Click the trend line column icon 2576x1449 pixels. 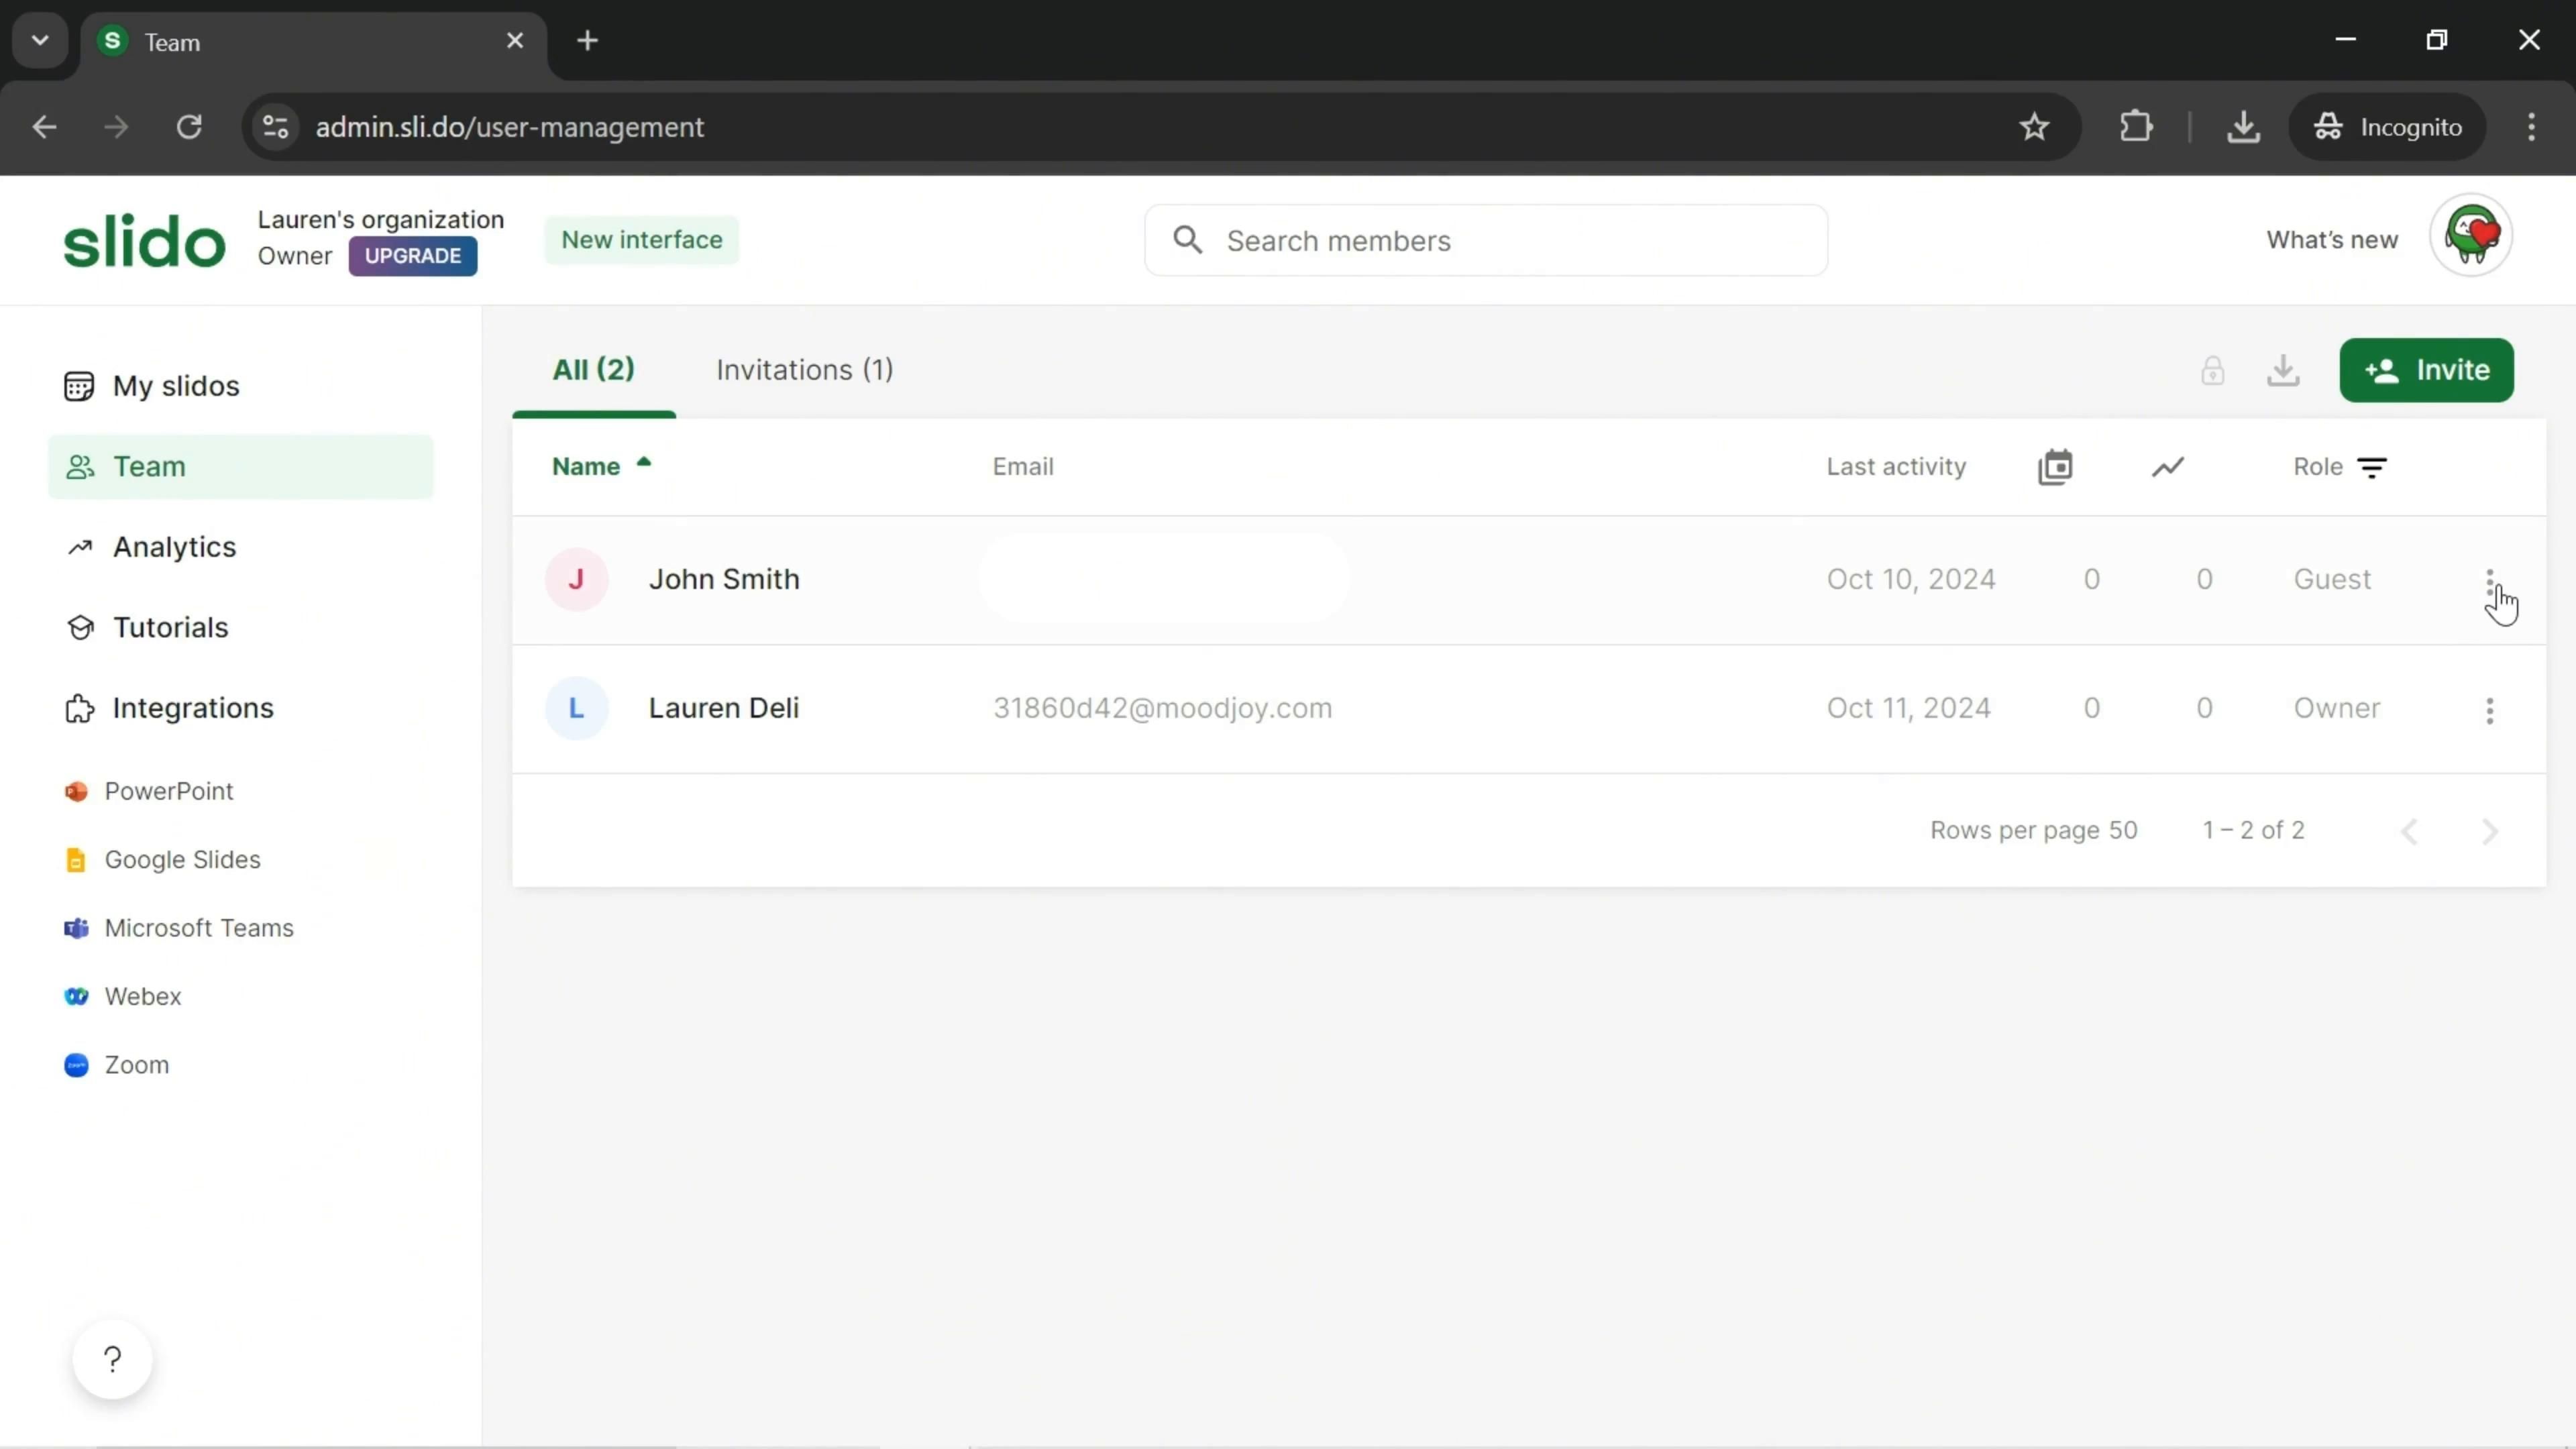coord(2167,467)
